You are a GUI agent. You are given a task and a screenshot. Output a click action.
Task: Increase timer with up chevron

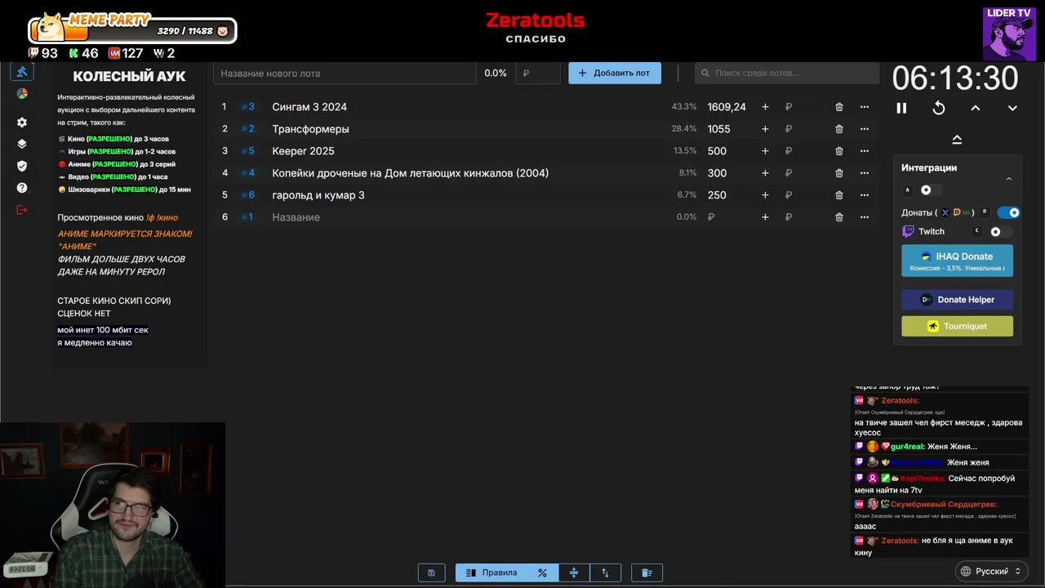click(976, 108)
